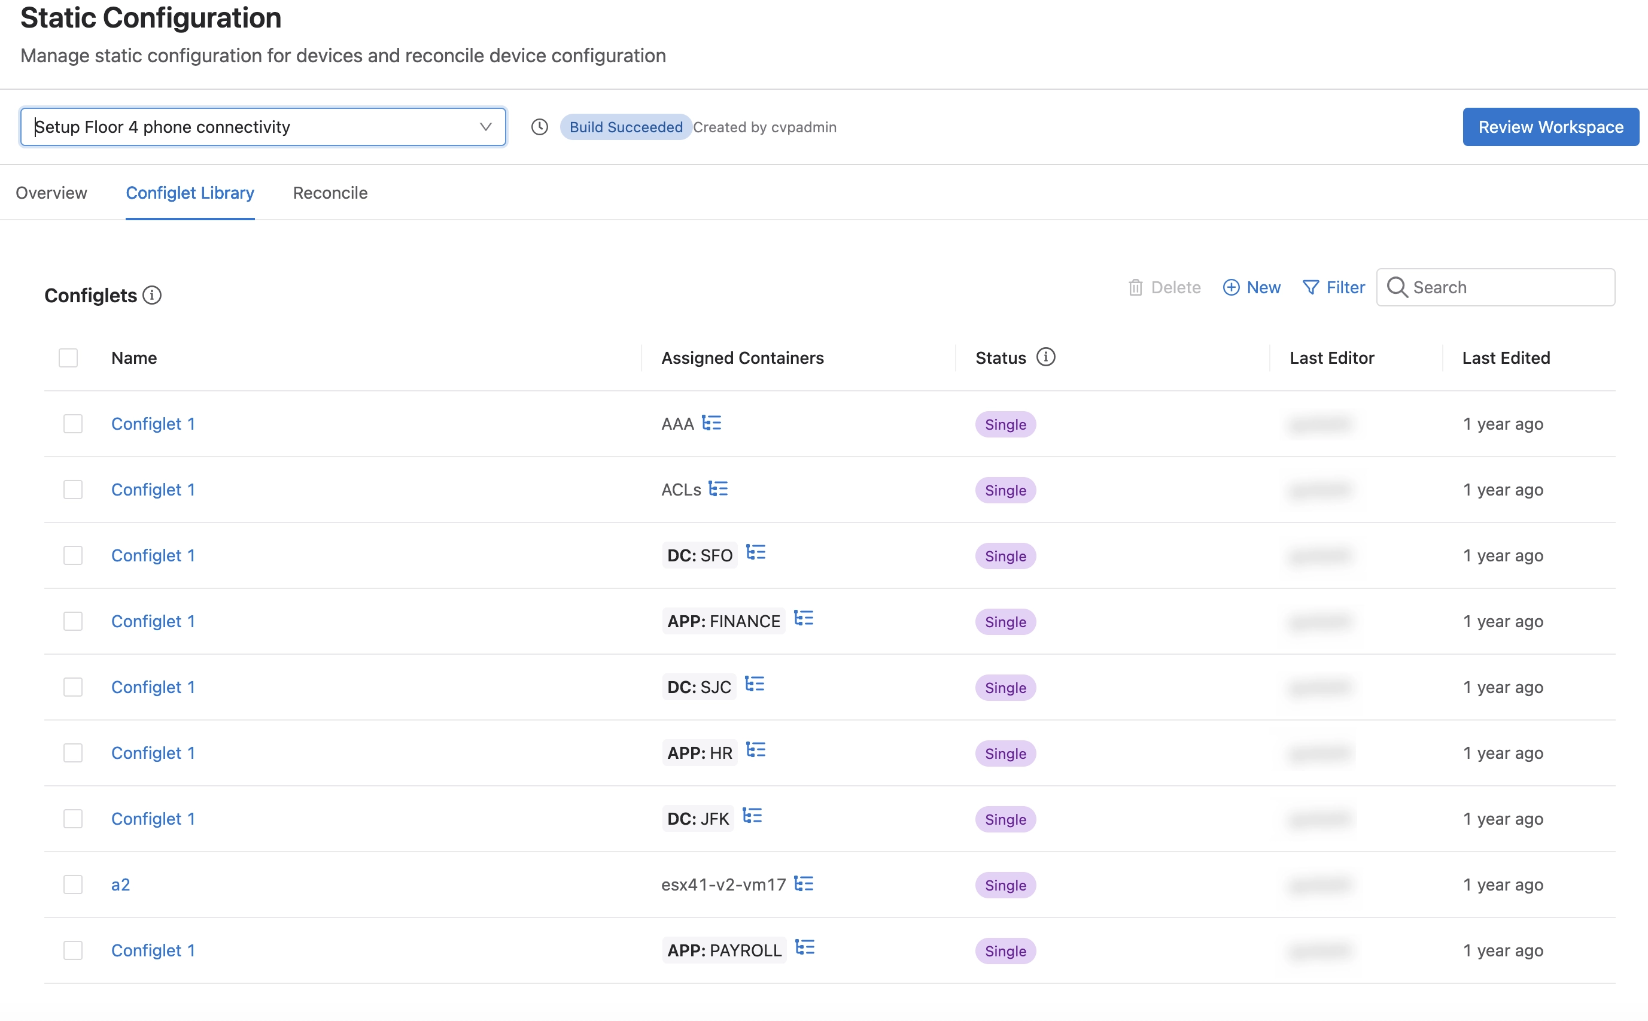
Task: Click the Single status badge in AAA row
Action: (x=1005, y=425)
